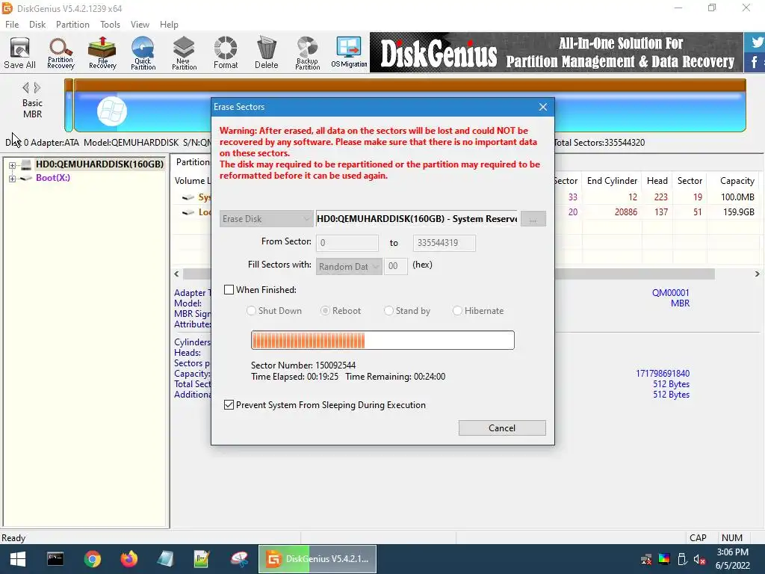Select the Shut Down radio button
765x574 pixels.
coord(251,310)
